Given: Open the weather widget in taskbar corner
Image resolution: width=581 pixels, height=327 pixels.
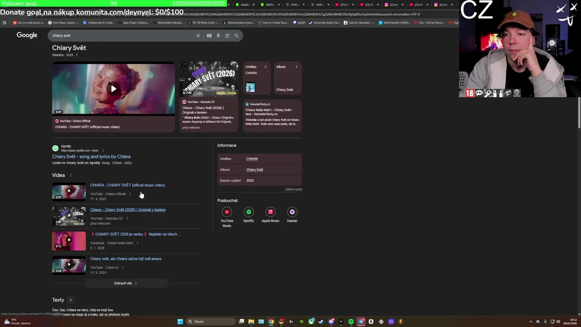Looking at the screenshot, I should 17,322.
